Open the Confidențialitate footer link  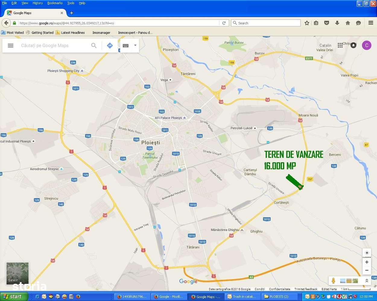(x=280, y=289)
